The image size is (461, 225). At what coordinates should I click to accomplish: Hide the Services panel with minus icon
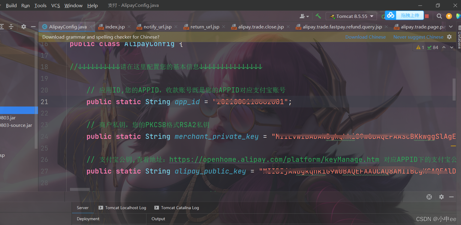pos(451,197)
